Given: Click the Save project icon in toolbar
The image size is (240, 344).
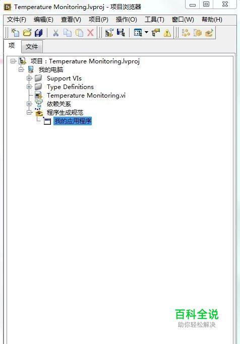Looking at the screenshot, I should [x=121, y=33].
